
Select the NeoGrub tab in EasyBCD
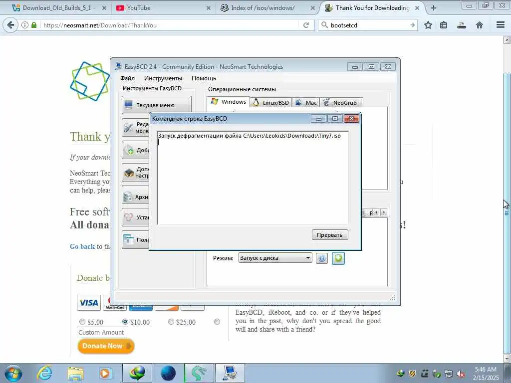point(341,103)
